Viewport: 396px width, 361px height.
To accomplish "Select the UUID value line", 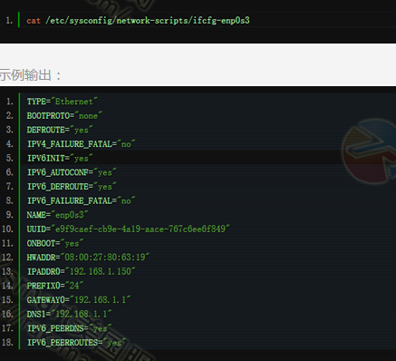I will click(129, 229).
